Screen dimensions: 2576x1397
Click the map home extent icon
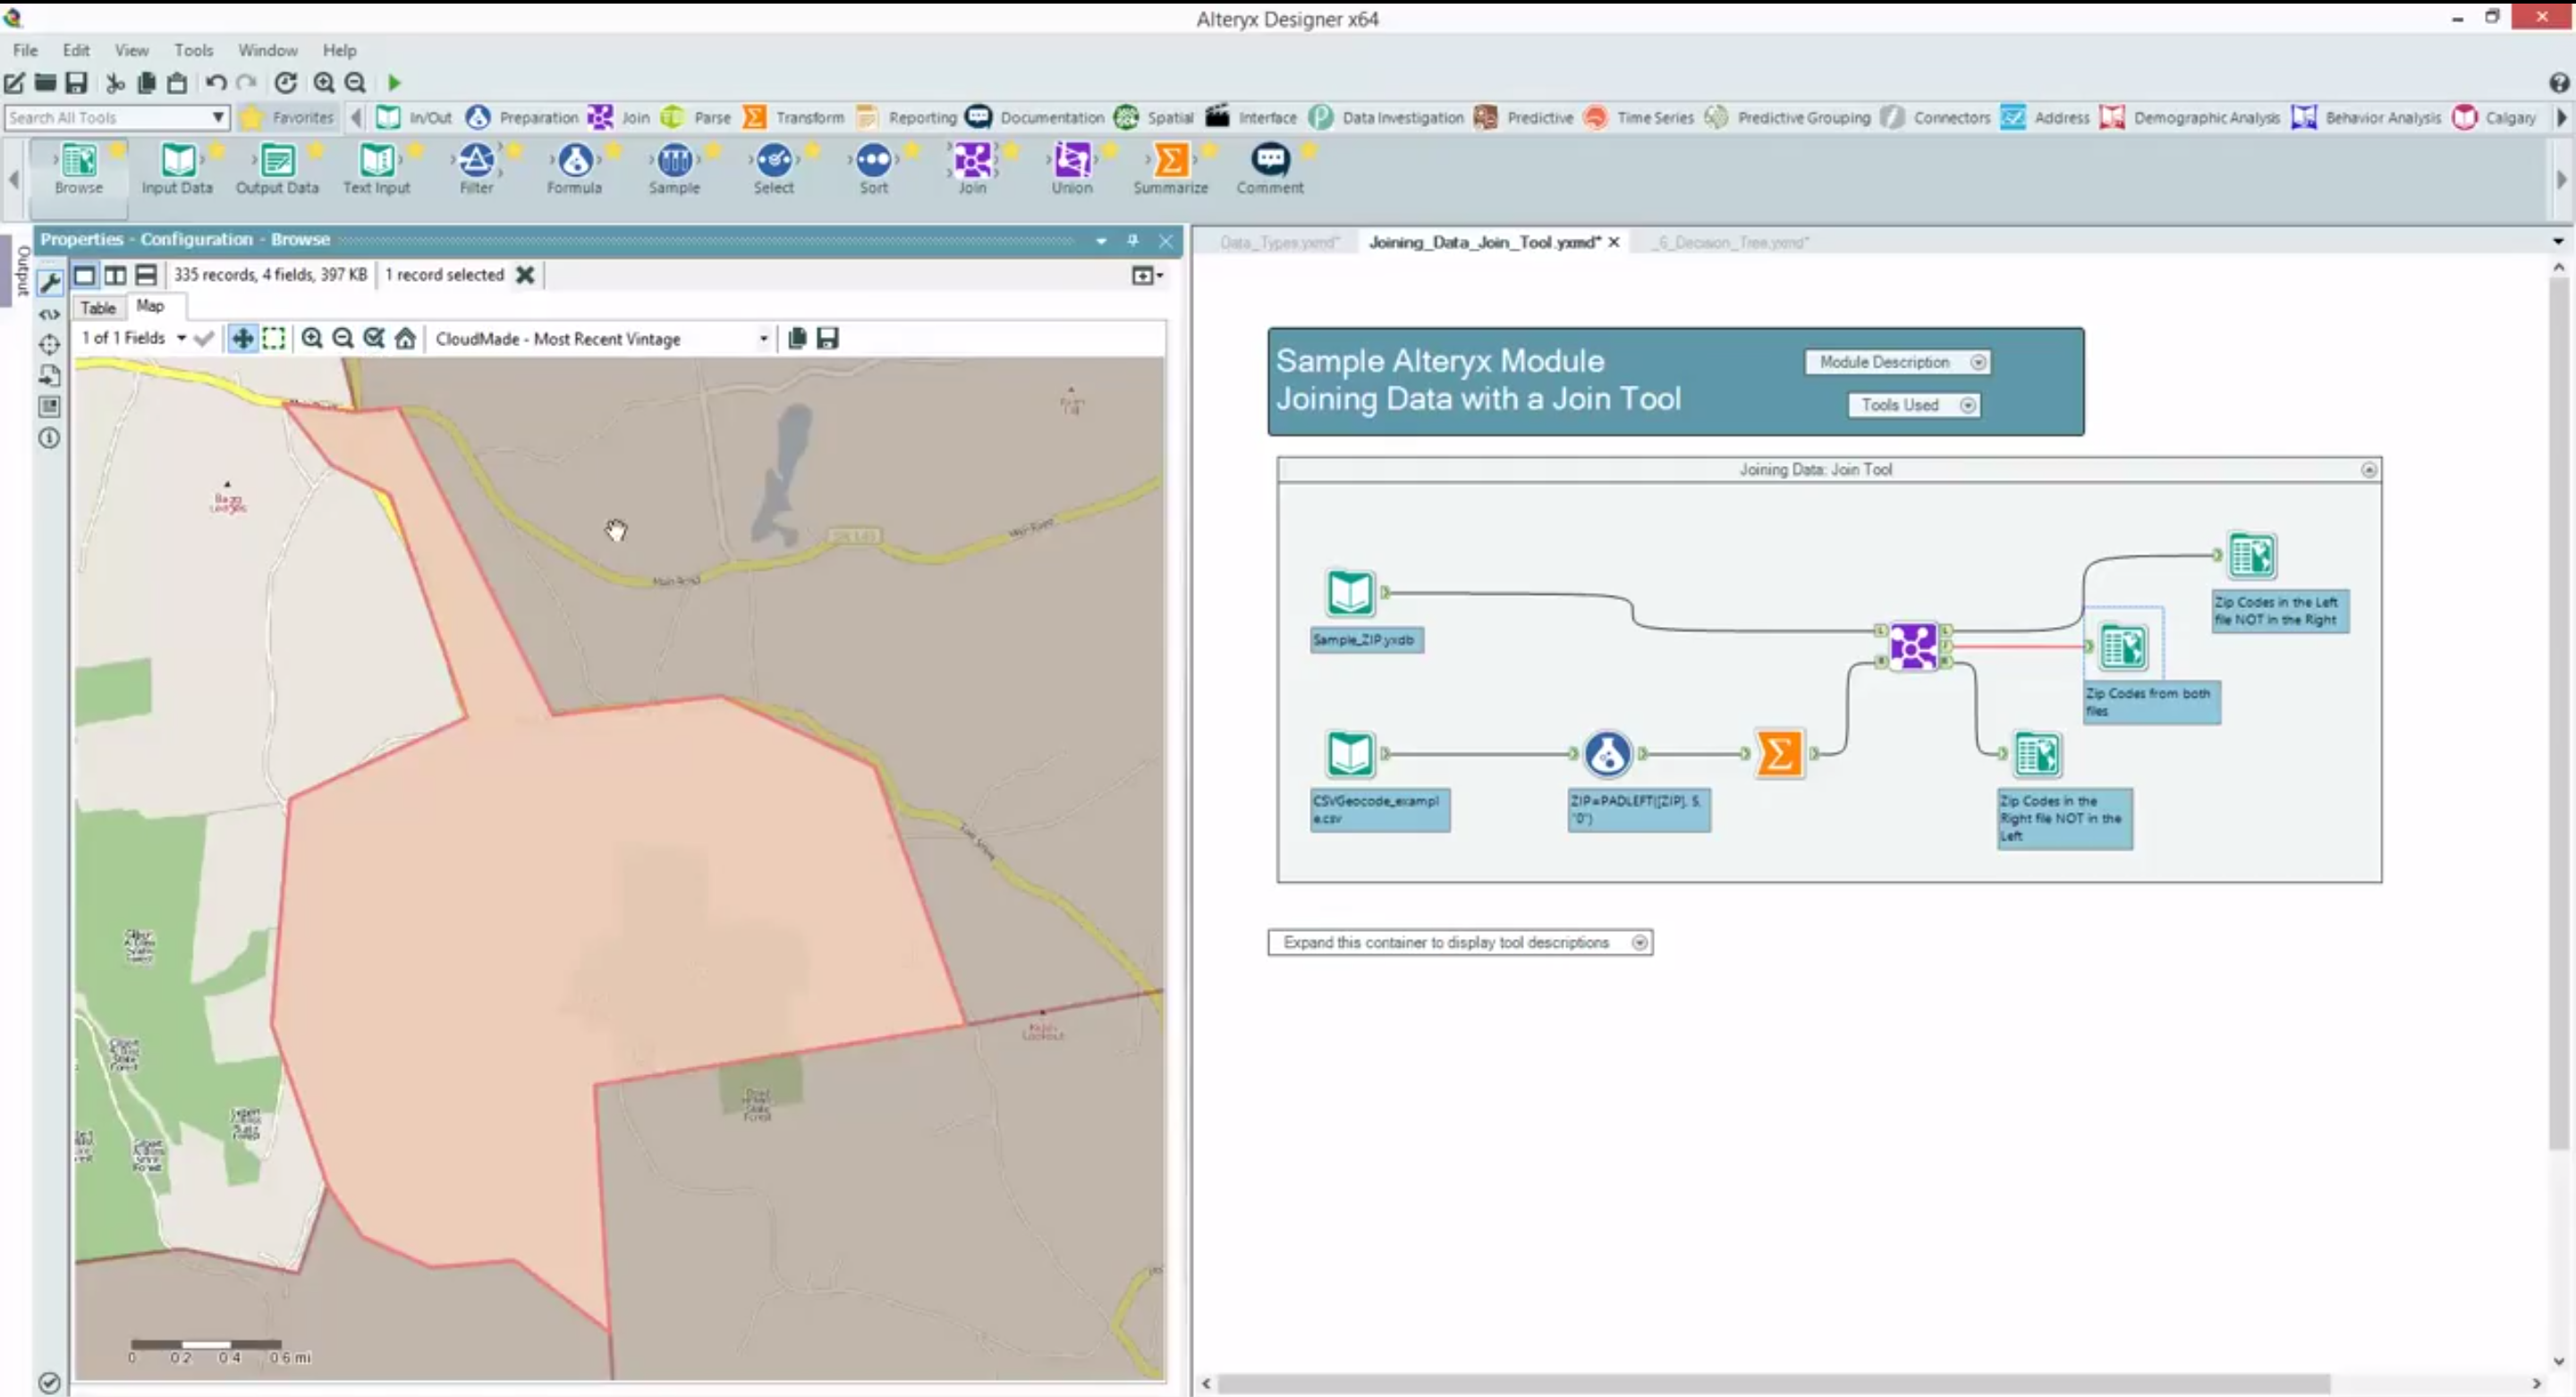(405, 339)
